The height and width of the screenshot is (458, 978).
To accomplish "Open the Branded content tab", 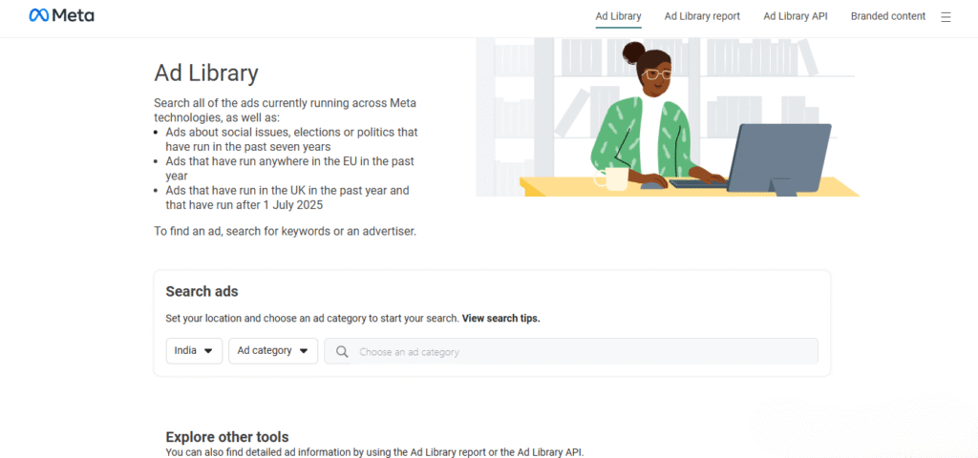I will click(888, 16).
